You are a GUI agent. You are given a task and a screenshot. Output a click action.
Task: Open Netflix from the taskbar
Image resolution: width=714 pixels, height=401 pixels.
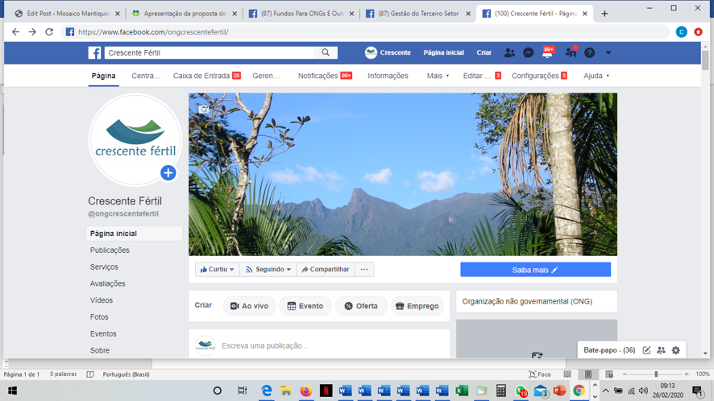tap(326, 391)
